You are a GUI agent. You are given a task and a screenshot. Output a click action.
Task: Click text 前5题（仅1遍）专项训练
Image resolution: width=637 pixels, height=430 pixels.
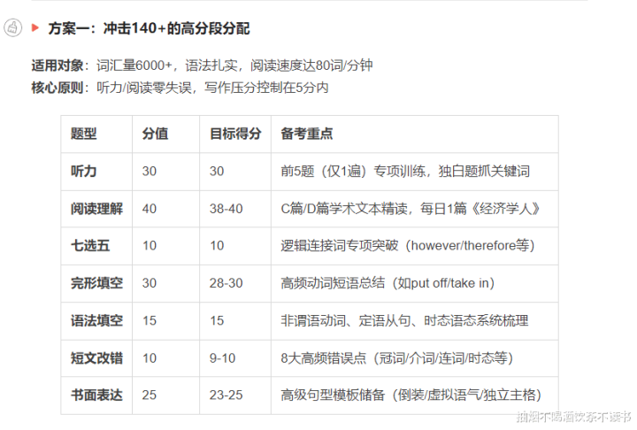pyautogui.click(x=353, y=171)
